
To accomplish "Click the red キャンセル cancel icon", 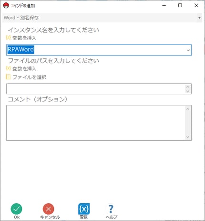I will 49,209.
